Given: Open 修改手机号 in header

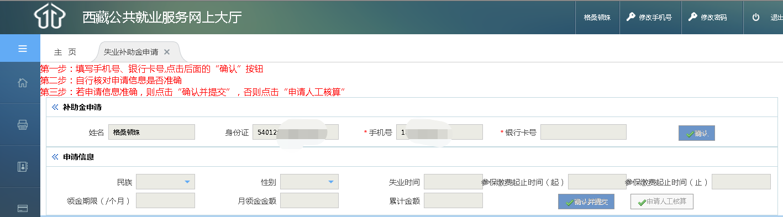Looking at the screenshot, I should pyautogui.click(x=650, y=17).
